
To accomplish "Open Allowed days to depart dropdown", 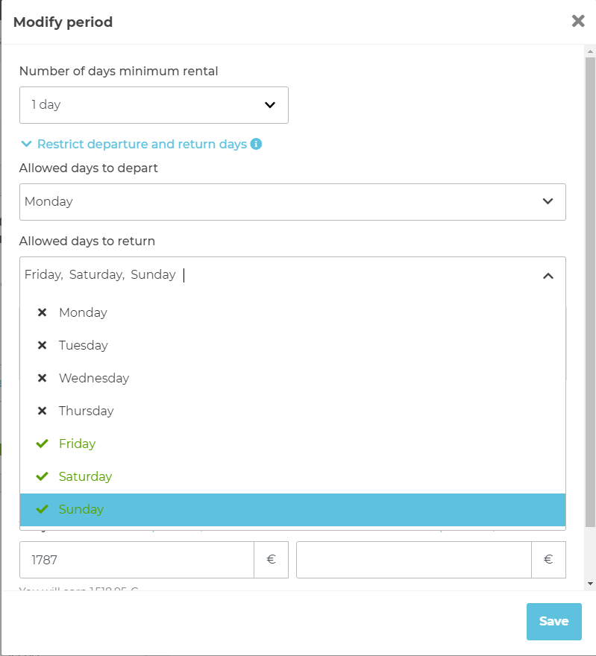I will pyautogui.click(x=292, y=202).
